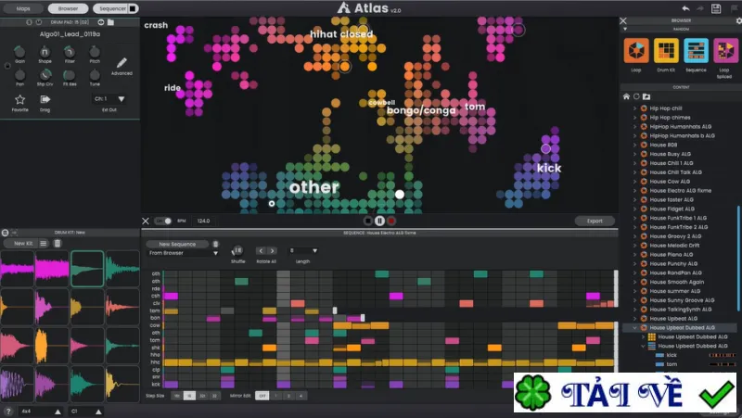
Task: Select House Cow ALG in browser
Action: click(670, 182)
